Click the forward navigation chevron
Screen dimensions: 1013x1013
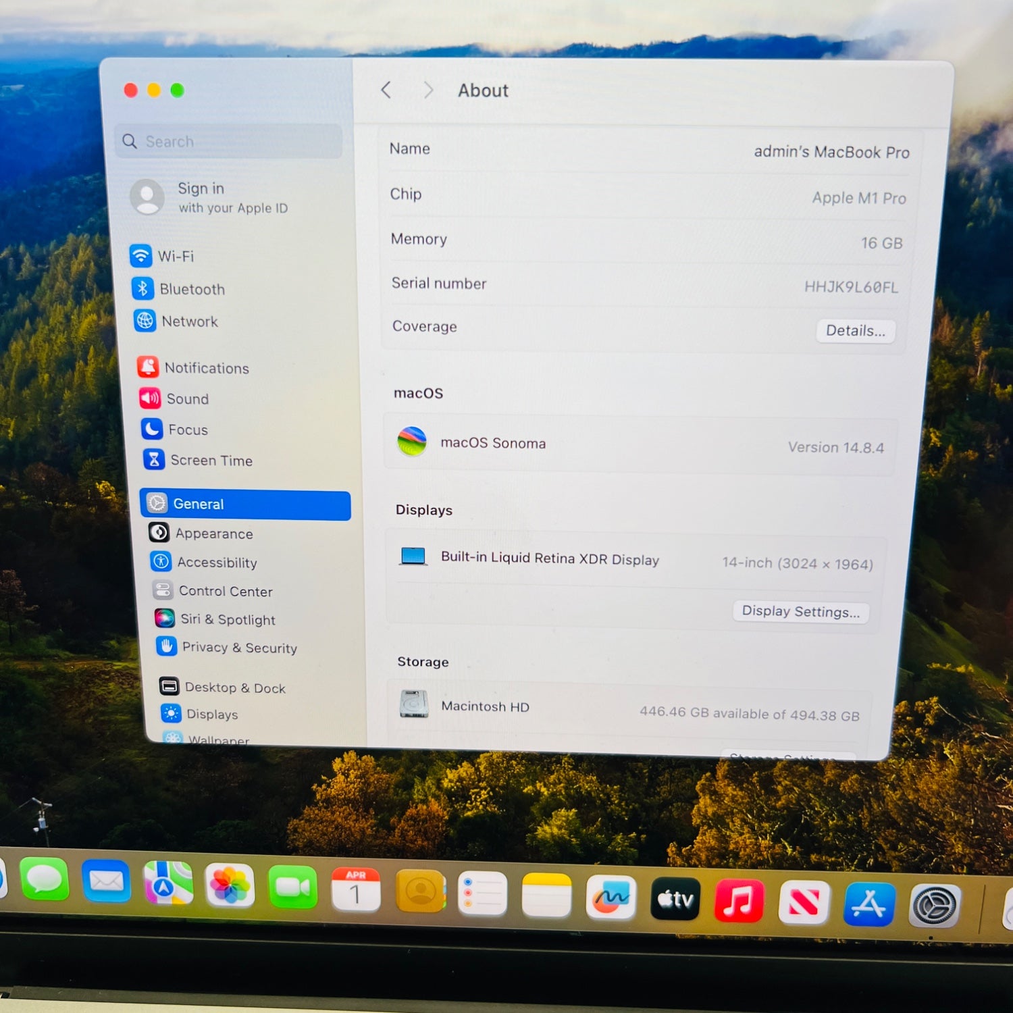click(x=427, y=90)
